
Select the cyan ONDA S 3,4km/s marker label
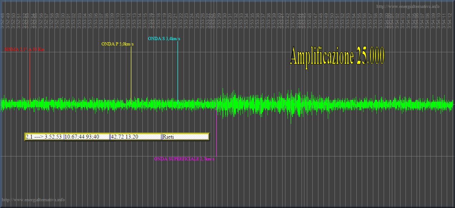coord(164,39)
